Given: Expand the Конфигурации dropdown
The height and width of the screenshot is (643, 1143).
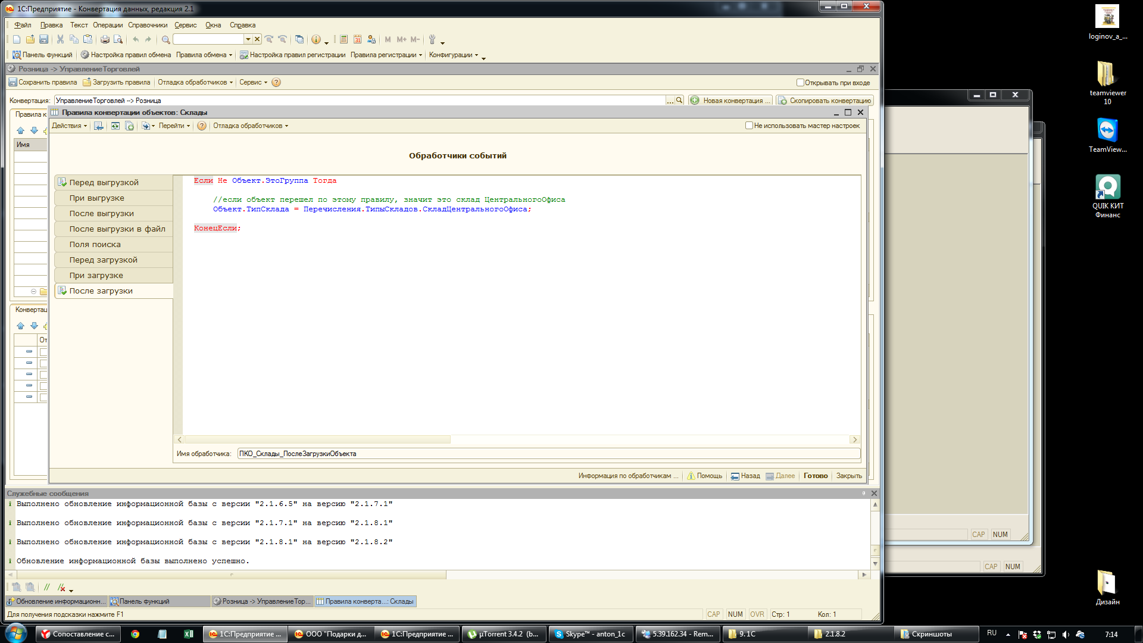Looking at the screenshot, I should (x=453, y=55).
